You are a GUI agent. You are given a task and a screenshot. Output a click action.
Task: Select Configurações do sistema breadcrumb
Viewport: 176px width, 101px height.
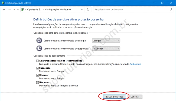pyautogui.click(x=58, y=9)
